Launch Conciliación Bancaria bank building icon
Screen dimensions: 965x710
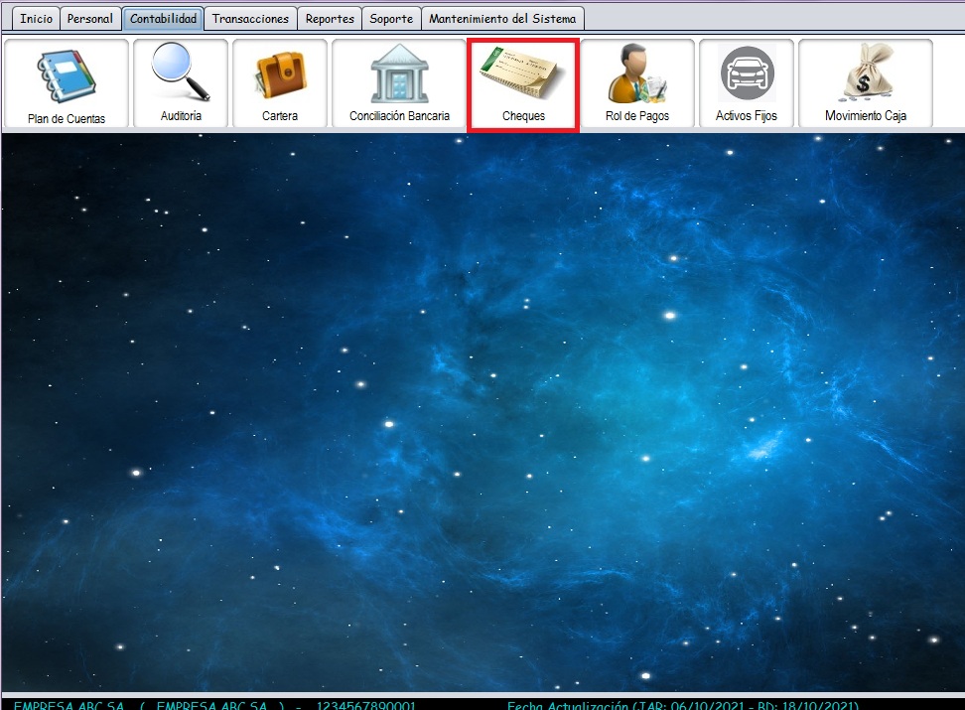pos(399,73)
